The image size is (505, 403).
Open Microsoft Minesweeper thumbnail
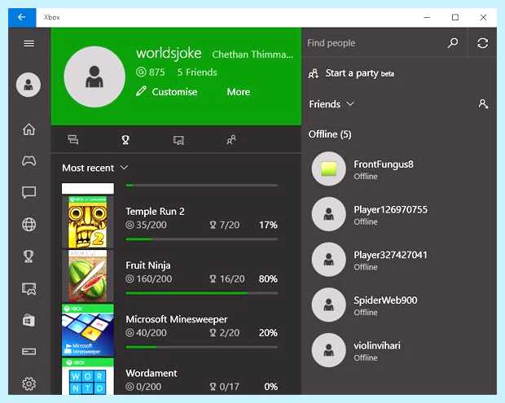tap(88, 330)
